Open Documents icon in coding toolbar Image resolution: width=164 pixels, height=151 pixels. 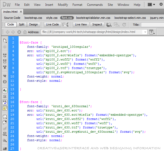coord(5,41)
